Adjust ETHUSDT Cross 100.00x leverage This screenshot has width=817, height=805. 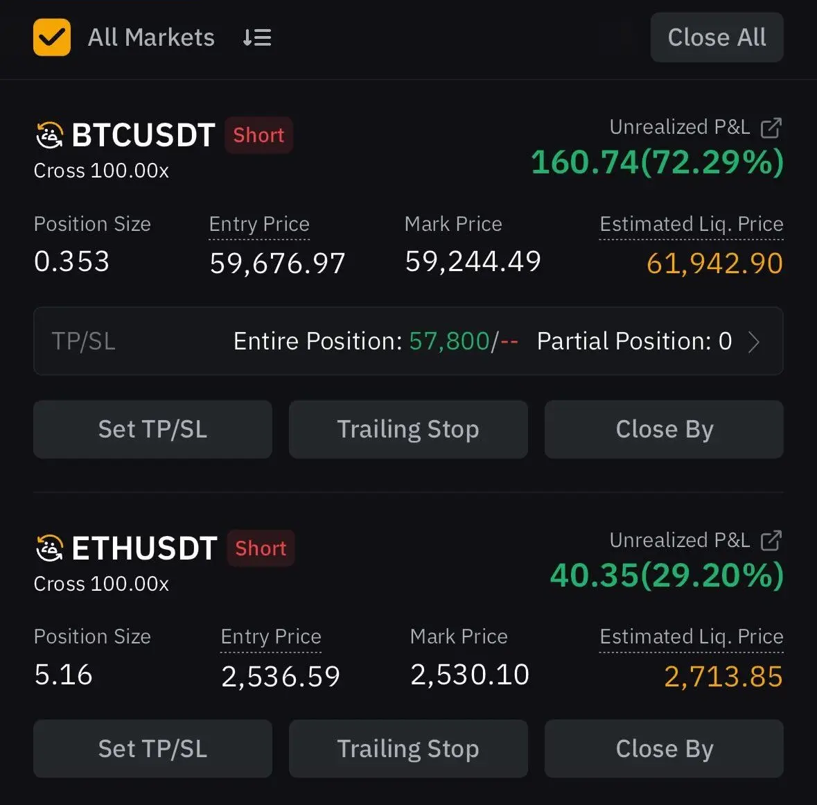click(101, 583)
